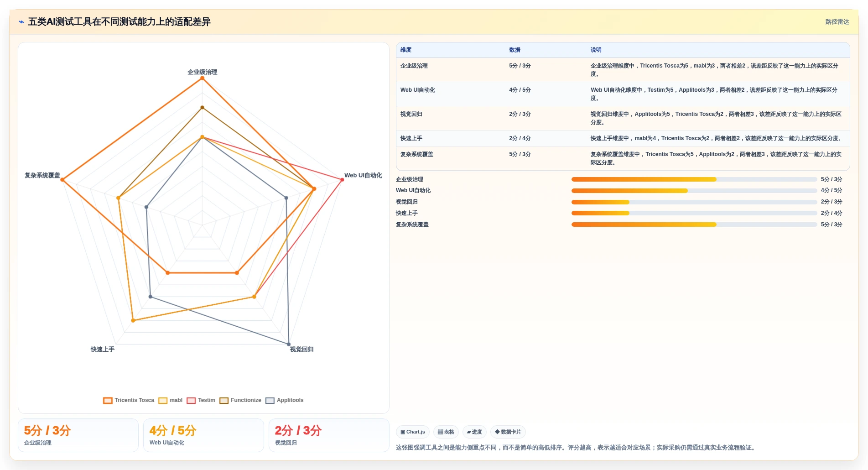The image size is (868, 470).
Task: Click the 路径雷达 label
Action: [837, 22]
